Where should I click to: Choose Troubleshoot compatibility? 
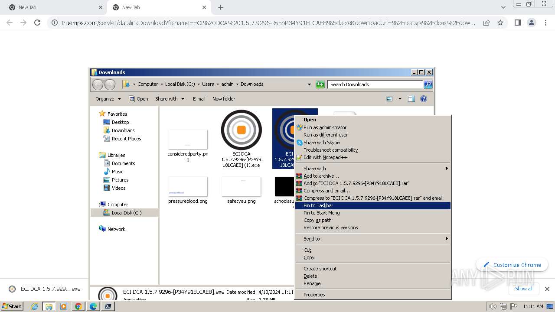373,150
